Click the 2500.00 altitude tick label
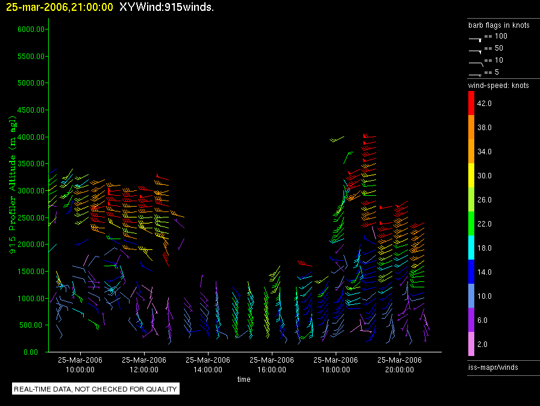The width and height of the screenshot is (540, 406). pos(31,217)
